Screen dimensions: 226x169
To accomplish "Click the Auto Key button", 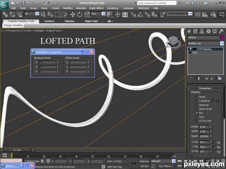I will (144, 161).
